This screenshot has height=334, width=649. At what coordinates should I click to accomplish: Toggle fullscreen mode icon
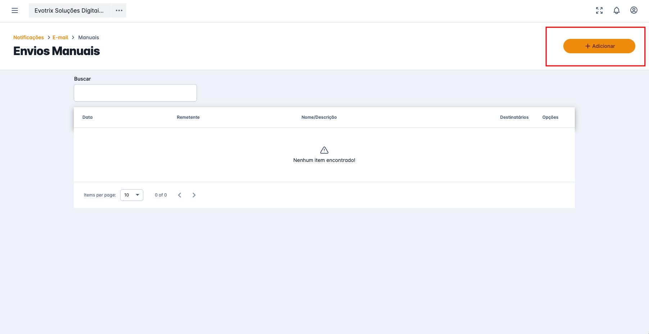pyautogui.click(x=599, y=10)
